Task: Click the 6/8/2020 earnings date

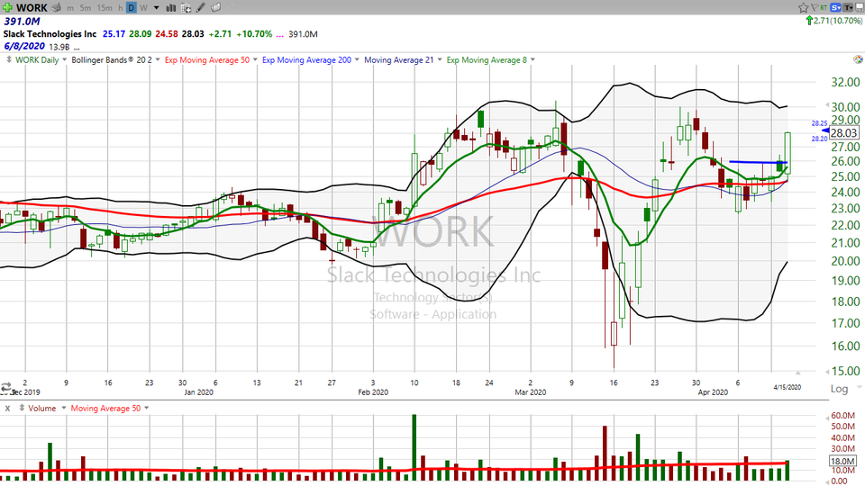Action: click(24, 46)
